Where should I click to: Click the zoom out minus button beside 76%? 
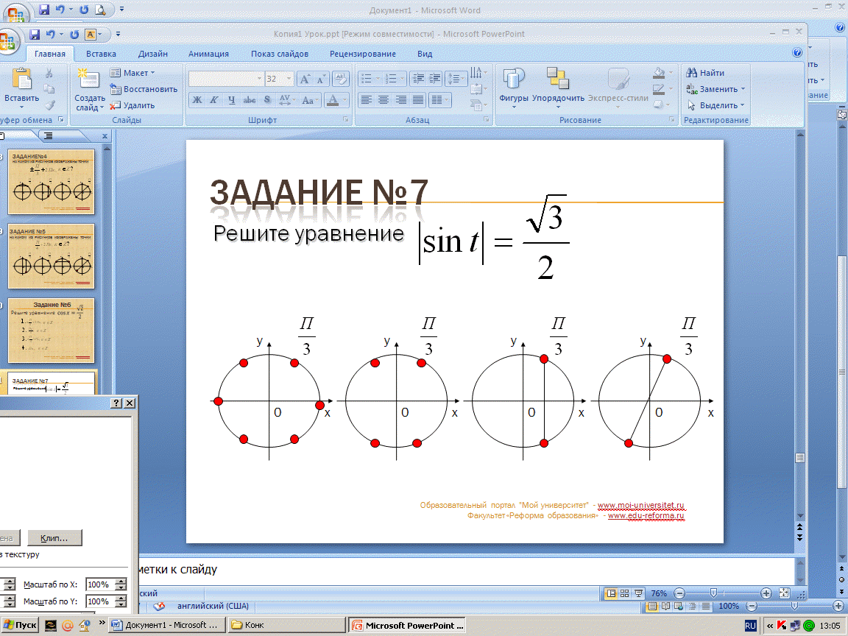click(680, 593)
